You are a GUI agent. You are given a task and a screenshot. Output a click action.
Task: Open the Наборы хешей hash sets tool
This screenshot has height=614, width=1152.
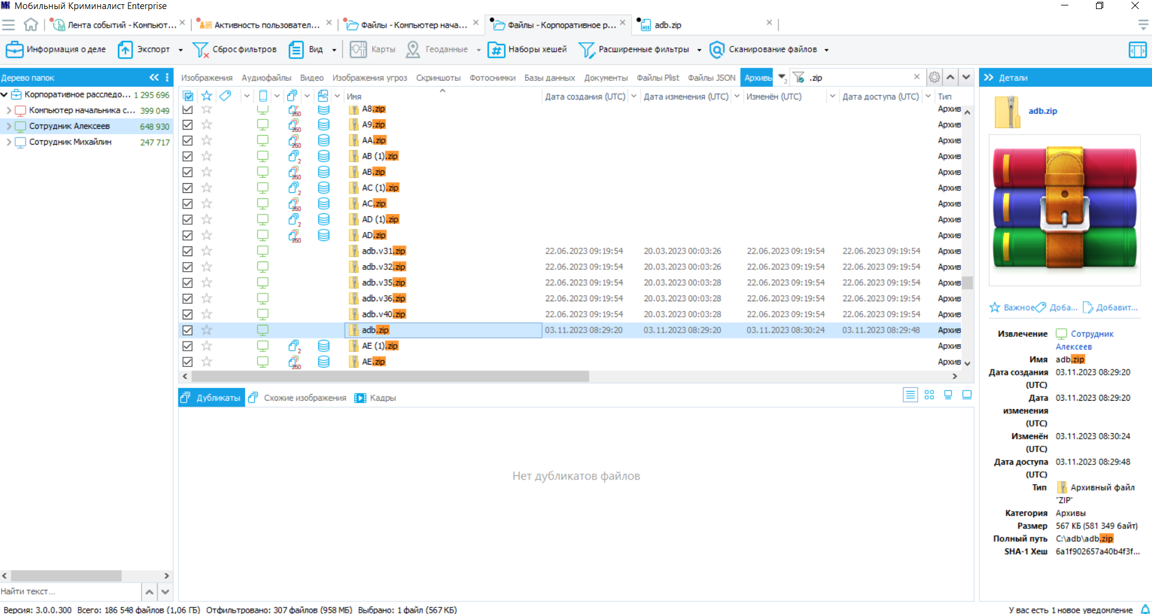pyautogui.click(x=528, y=49)
